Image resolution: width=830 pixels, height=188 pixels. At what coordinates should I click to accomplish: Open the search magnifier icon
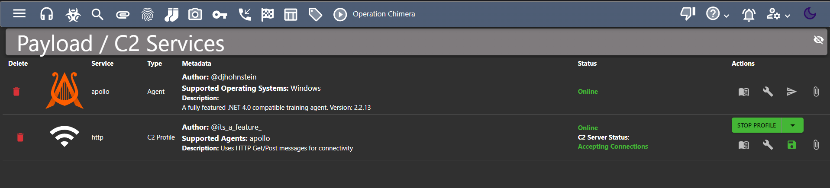pos(97,15)
